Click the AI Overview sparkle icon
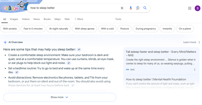Image resolution: width=202 pixels, height=105 pixels. tap(5, 42)
